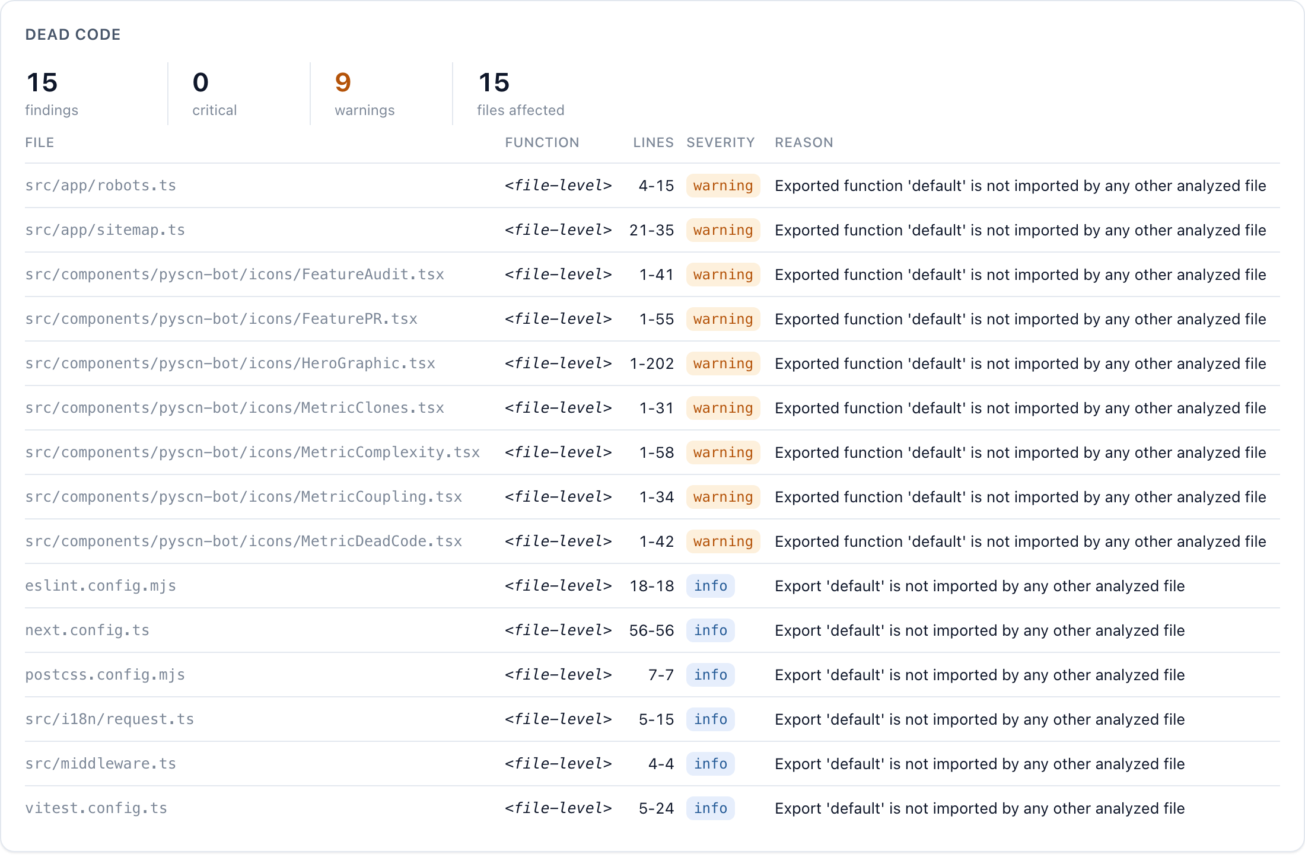Click the info badge for postcss.config.mjs
This screenshot has height=867, width=1305.
[711, 675]
